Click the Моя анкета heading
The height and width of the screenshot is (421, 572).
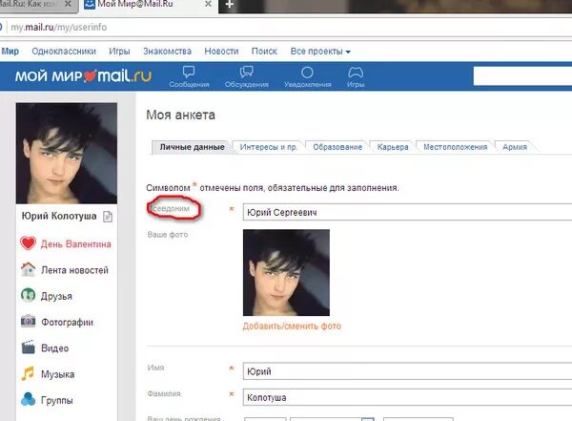click(180, 115)
